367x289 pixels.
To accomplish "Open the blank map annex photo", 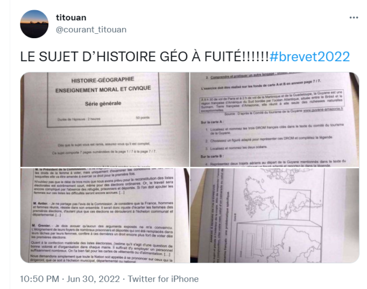I will pyautogui.click(x=274, y=215).
